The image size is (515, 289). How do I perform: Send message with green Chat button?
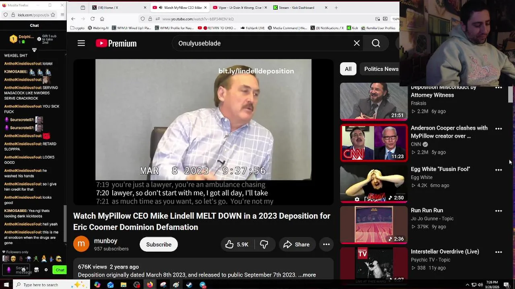tap(60, 270)
